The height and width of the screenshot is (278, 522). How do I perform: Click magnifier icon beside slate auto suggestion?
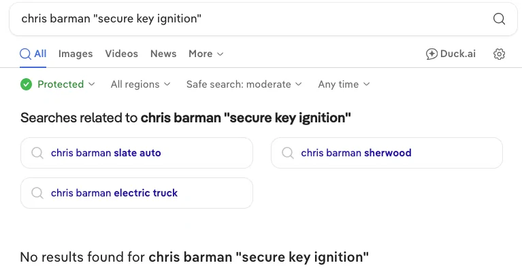pos(37,153)
